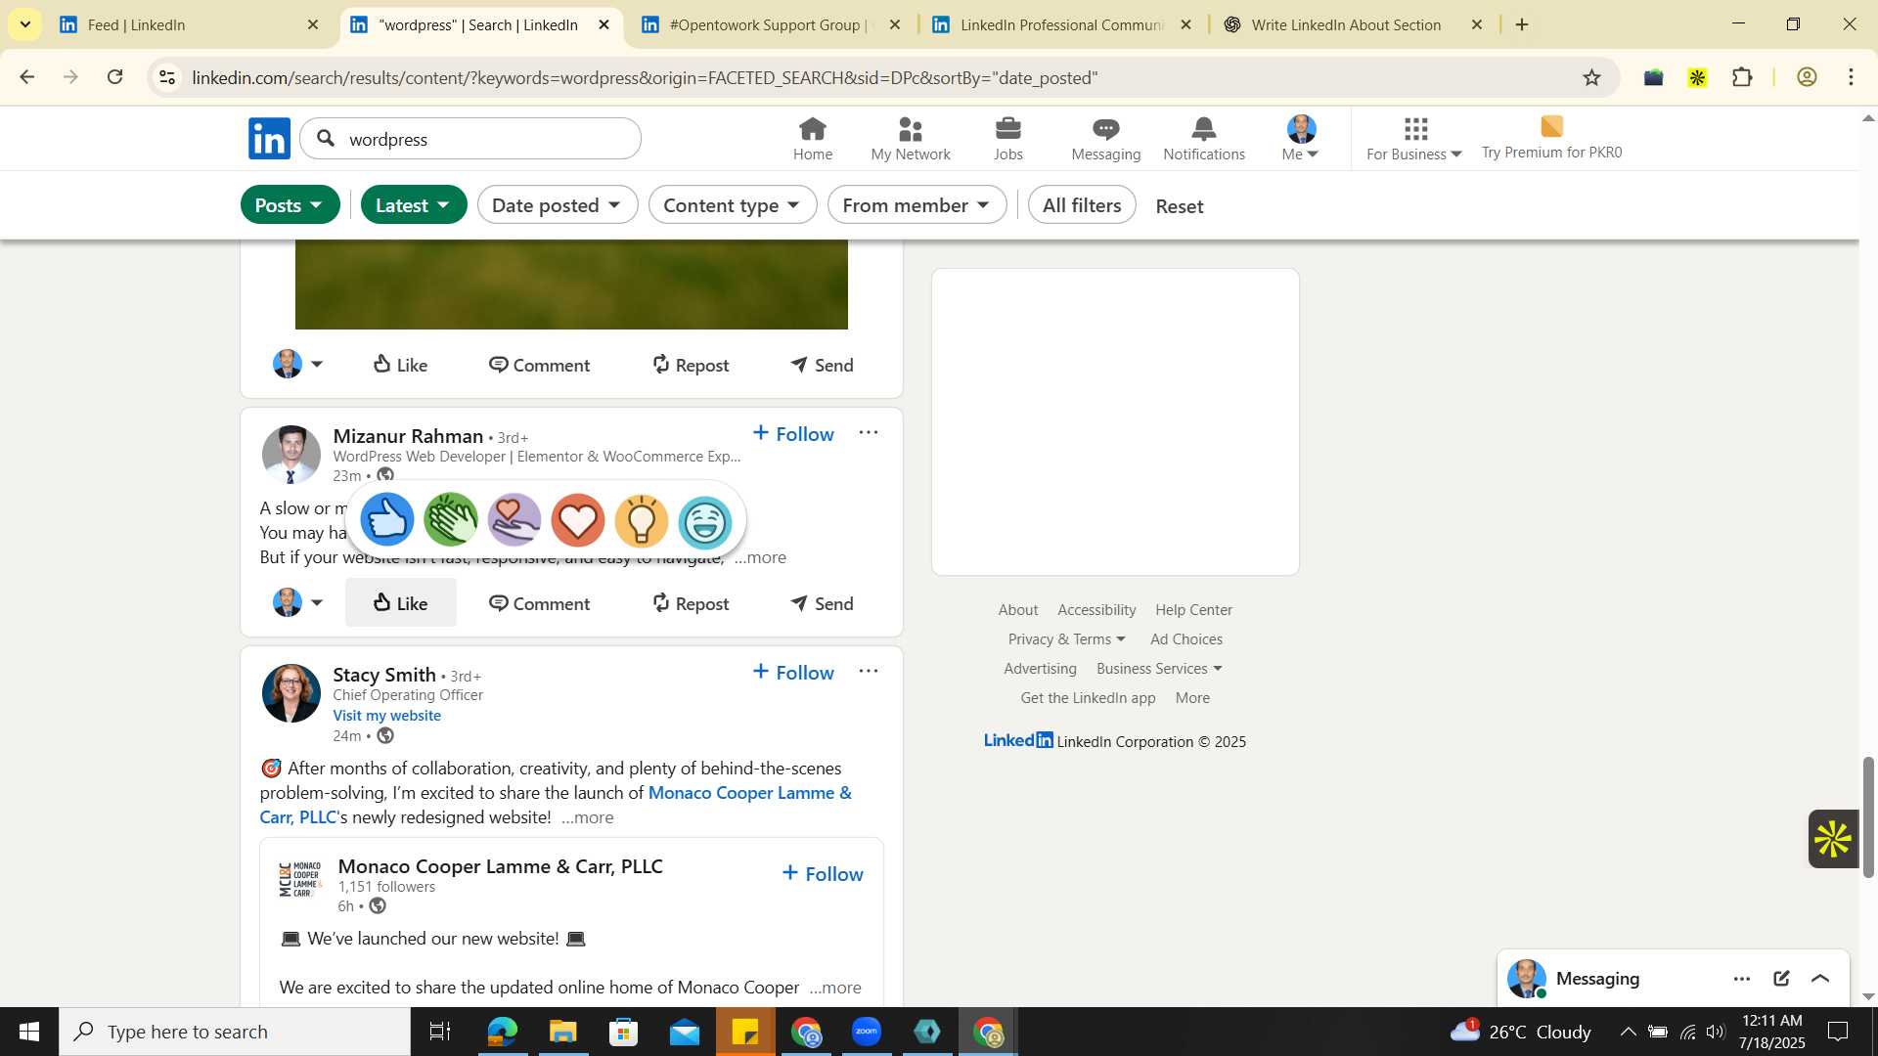
Task: Expand the Latest sort dropdown
Action: [414, 205]
